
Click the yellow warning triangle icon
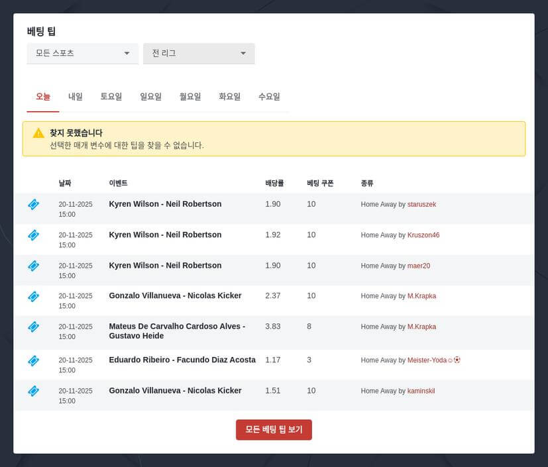pyautogui.click(x=38, y=133)
